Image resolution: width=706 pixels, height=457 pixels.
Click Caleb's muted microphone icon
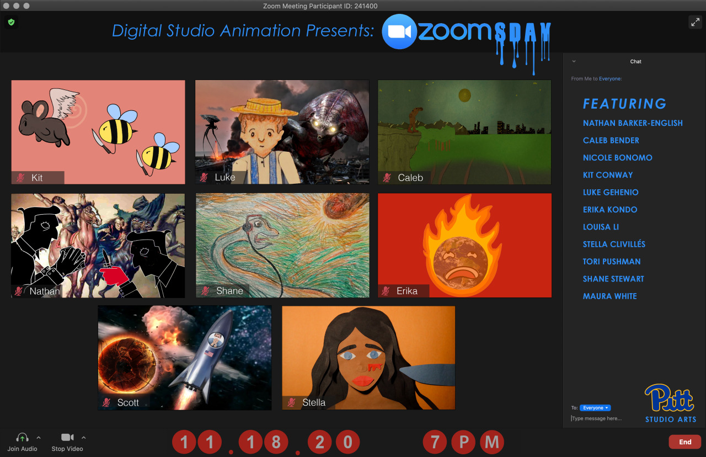pos(387,178)
